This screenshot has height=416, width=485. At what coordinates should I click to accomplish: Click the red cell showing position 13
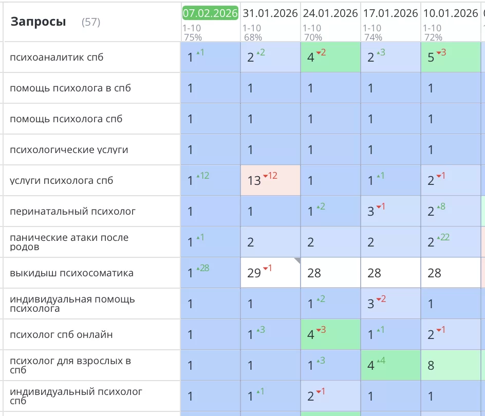click(270, 180)
